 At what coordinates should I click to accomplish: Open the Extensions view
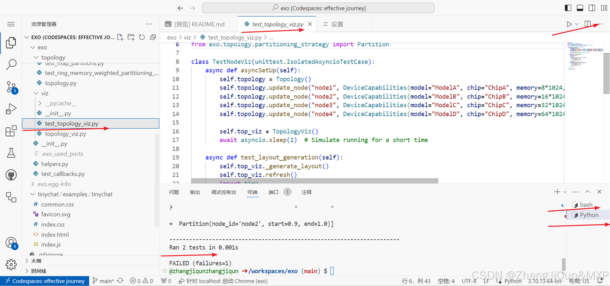11,131
